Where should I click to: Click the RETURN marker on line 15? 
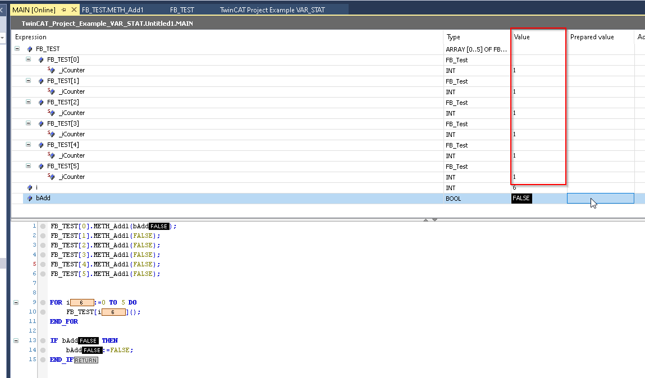tap(86, 360)
